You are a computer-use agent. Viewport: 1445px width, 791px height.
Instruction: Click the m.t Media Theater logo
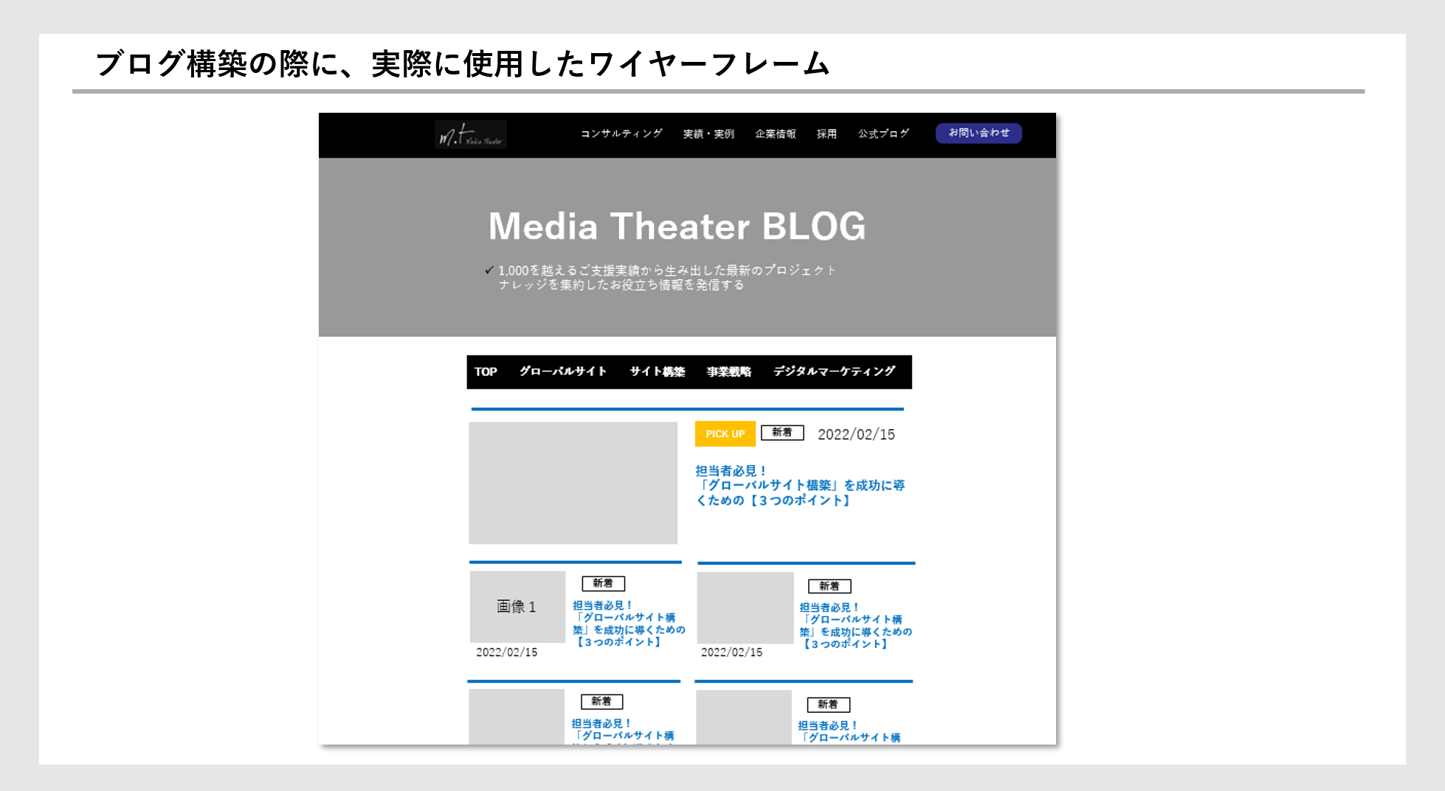(470, 133)
